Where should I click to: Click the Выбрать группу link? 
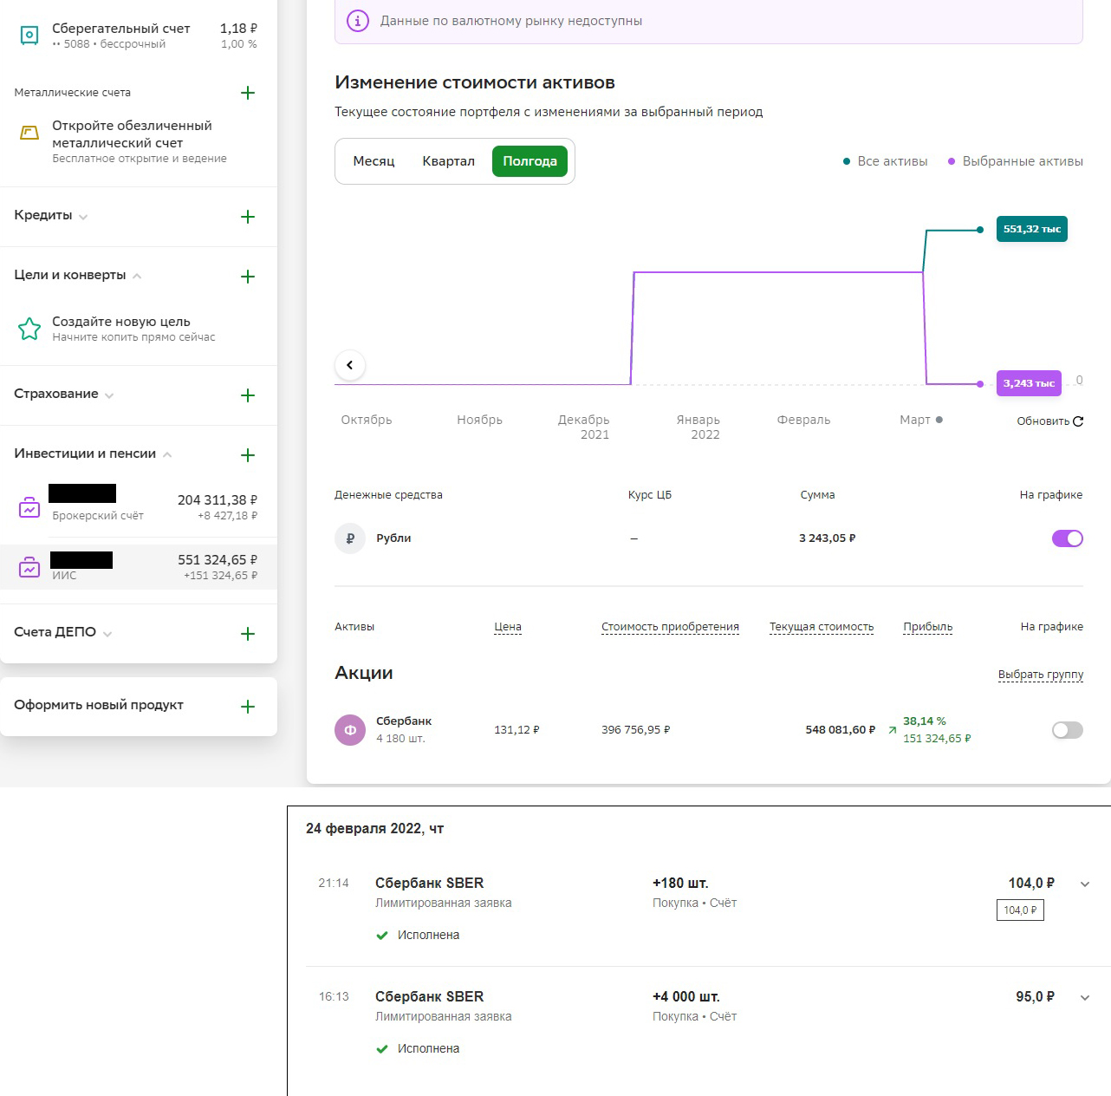click(x=1041, y=675)
